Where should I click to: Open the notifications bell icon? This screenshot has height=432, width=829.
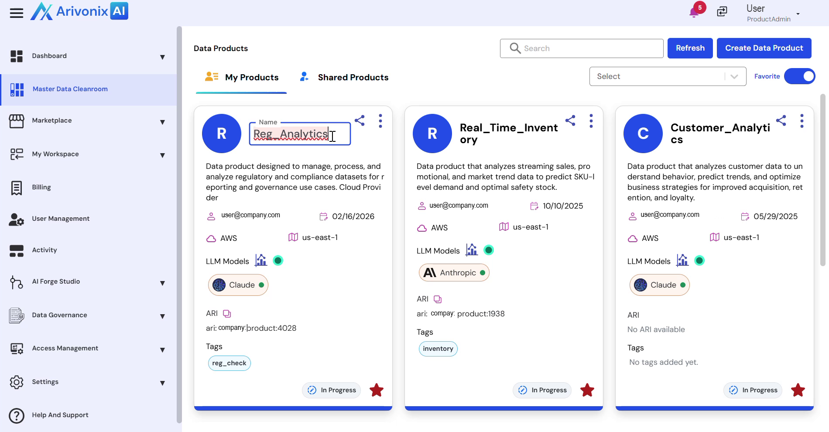tap(694, 12)
